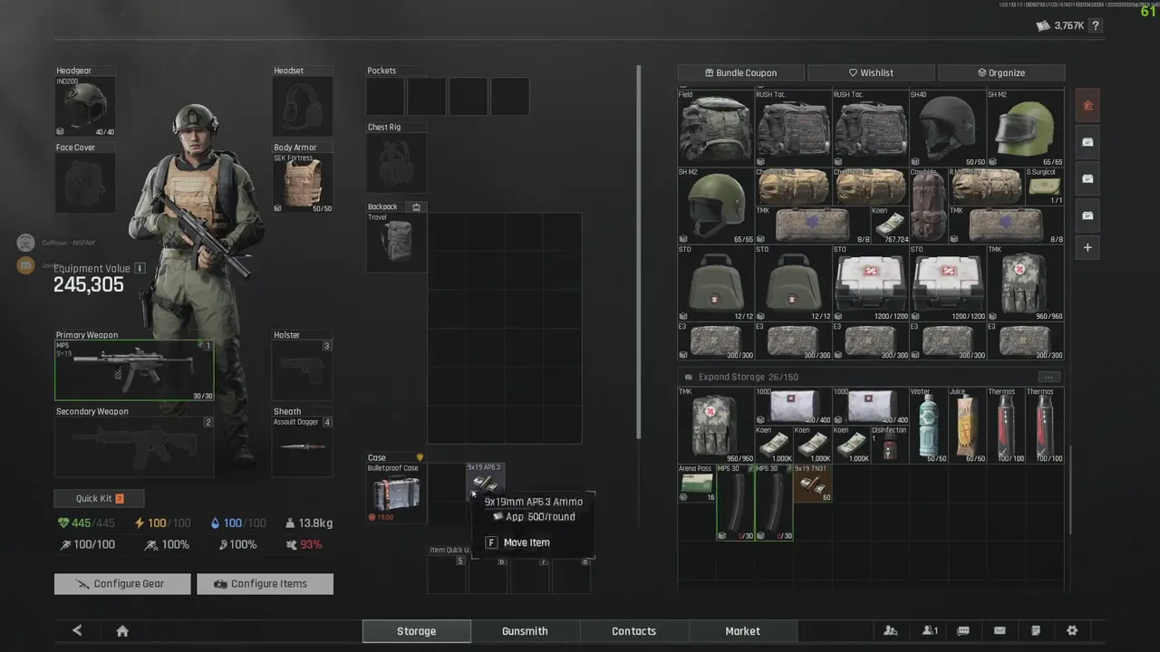Click the stash panel vertical scrollbar
Viewport: 1160px width, 652px height.
click(1070, 489)
